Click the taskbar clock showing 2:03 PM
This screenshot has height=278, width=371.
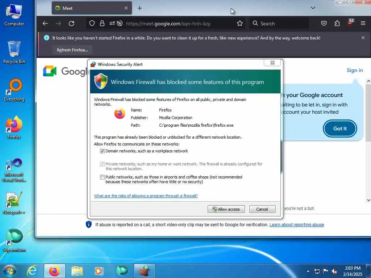(x=353, y=271)
